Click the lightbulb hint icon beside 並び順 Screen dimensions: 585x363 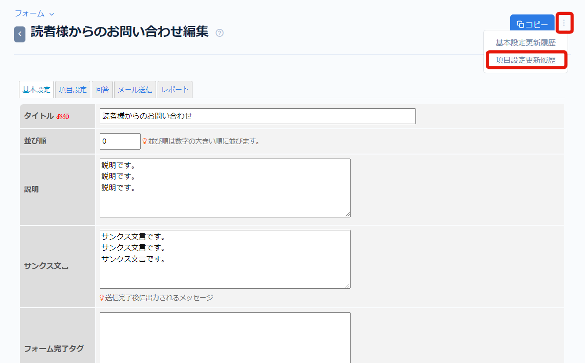tap(145, 142)
